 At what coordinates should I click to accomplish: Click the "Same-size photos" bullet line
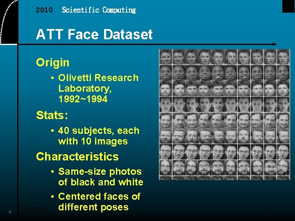[100, 171]
